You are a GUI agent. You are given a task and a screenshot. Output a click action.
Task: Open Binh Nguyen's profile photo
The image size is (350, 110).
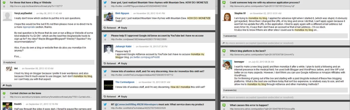tap(108, 17)
